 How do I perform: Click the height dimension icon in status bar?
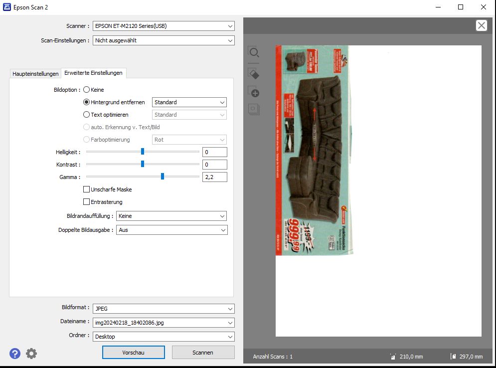click(x=453, y=357)
